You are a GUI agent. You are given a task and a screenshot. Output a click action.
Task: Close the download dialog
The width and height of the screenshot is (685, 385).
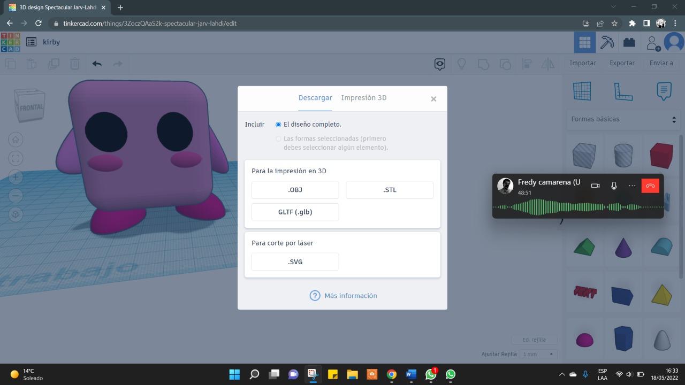(433, 99)
